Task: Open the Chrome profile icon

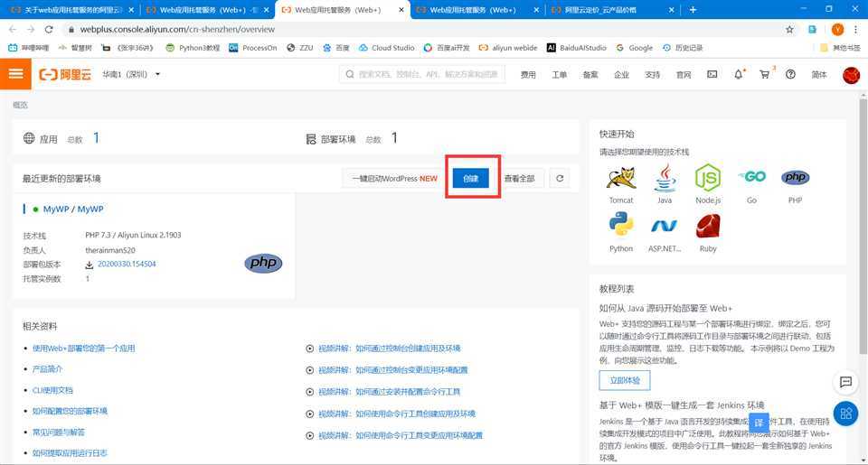Action: 837,29
